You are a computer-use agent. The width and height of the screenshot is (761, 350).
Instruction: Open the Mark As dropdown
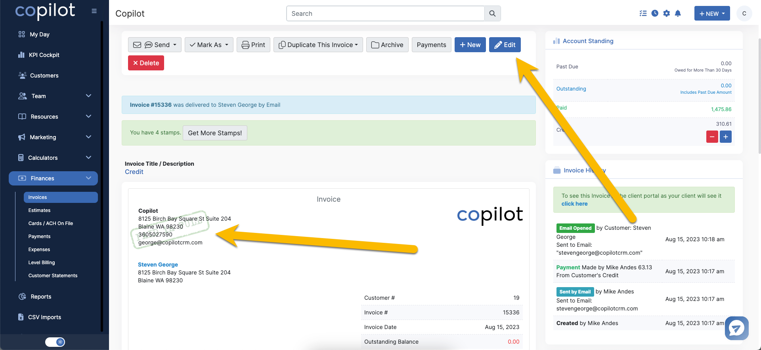click(209, 45)
